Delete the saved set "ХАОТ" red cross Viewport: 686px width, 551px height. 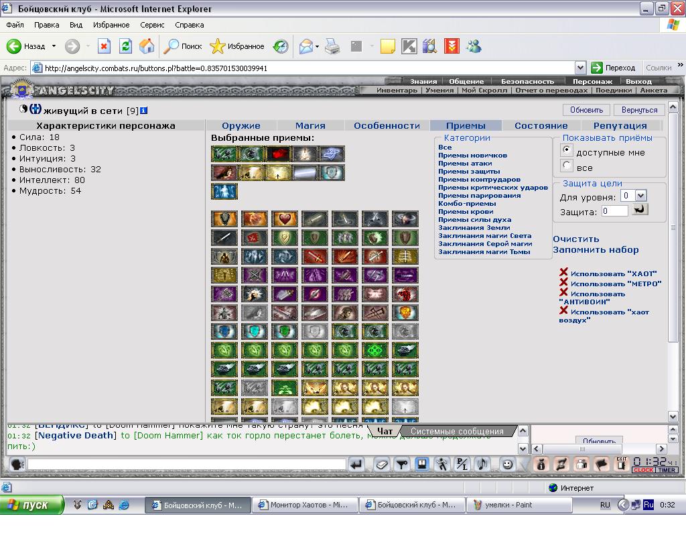point(563,272)
